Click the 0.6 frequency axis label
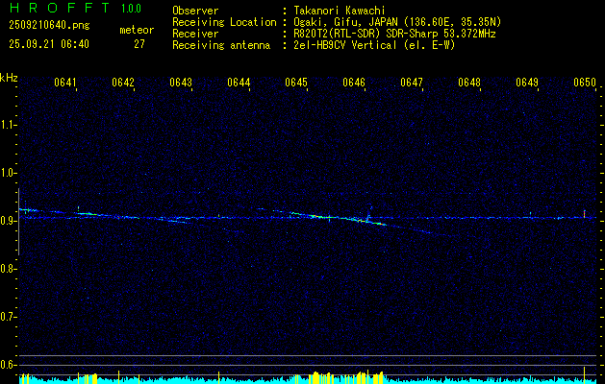Screen dimensions: 605x384 [8, 365]
